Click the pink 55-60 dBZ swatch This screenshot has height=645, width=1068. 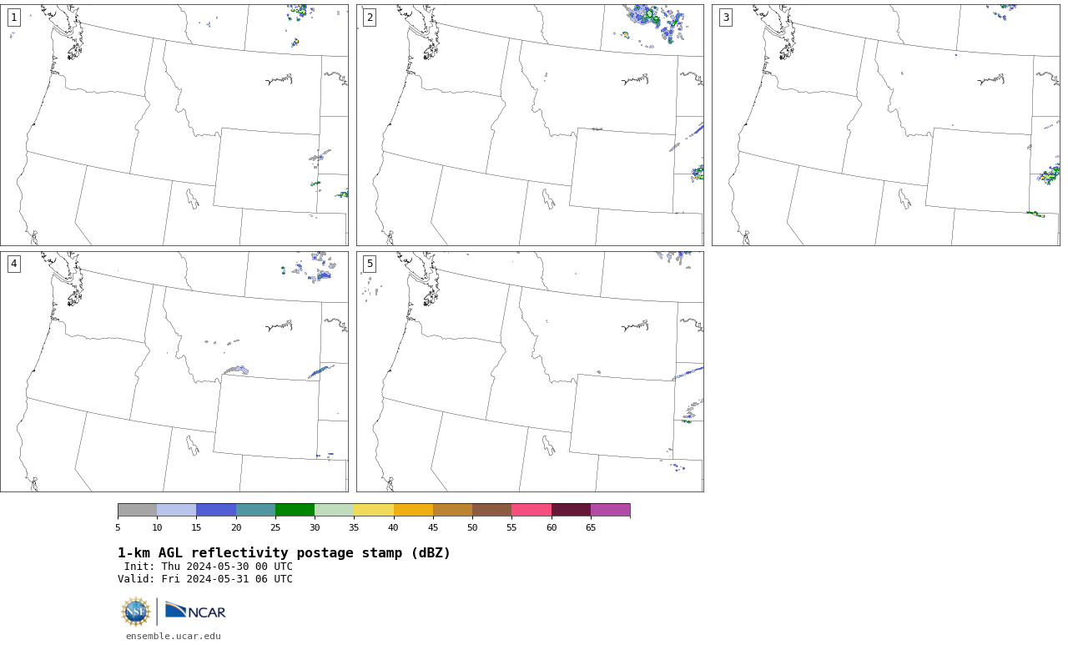[x=531, y=510]
